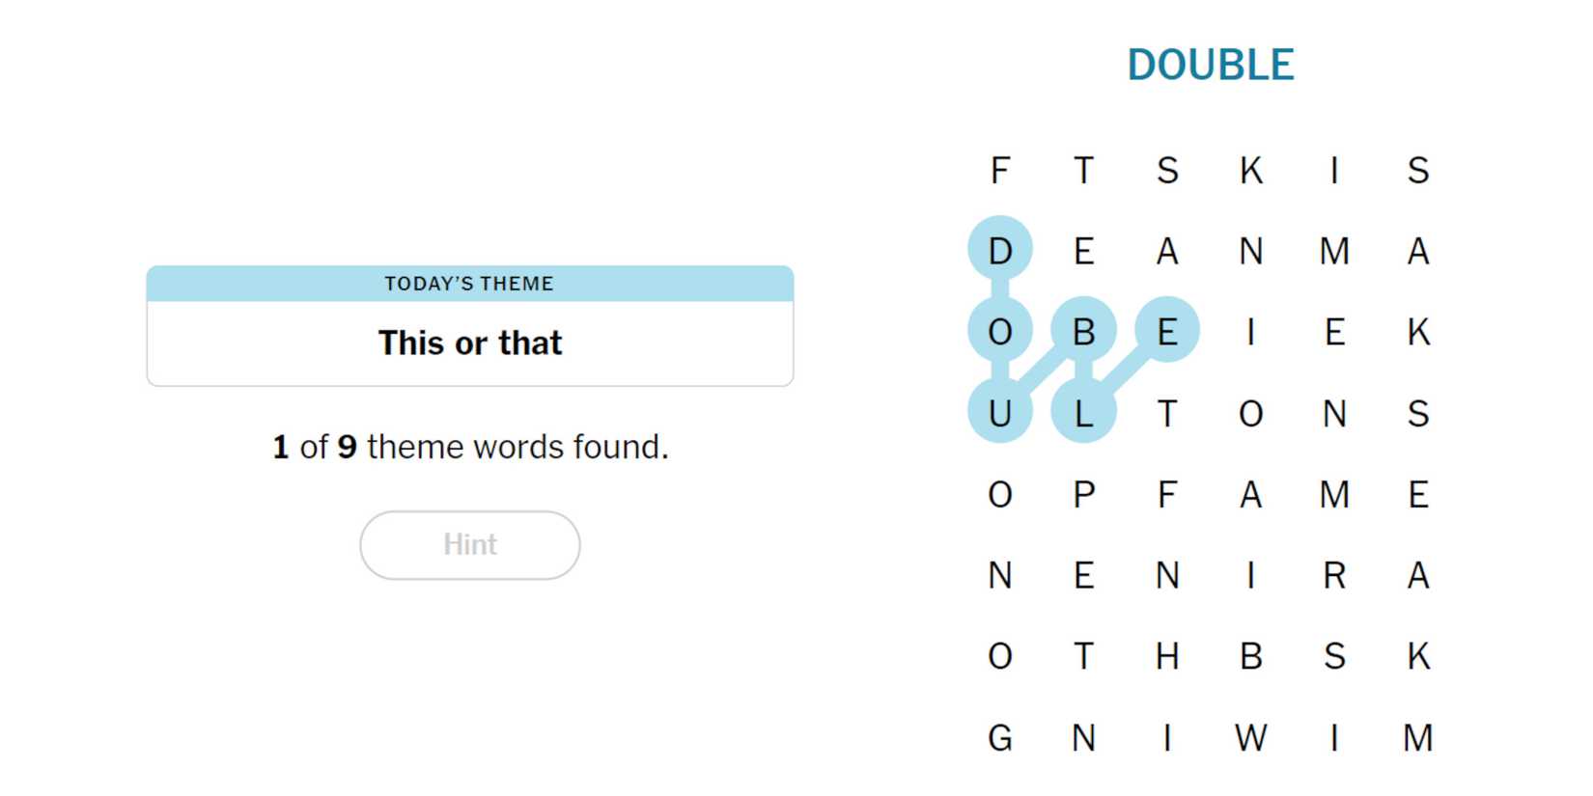Tap the T between L and O

click(1167, 413)
